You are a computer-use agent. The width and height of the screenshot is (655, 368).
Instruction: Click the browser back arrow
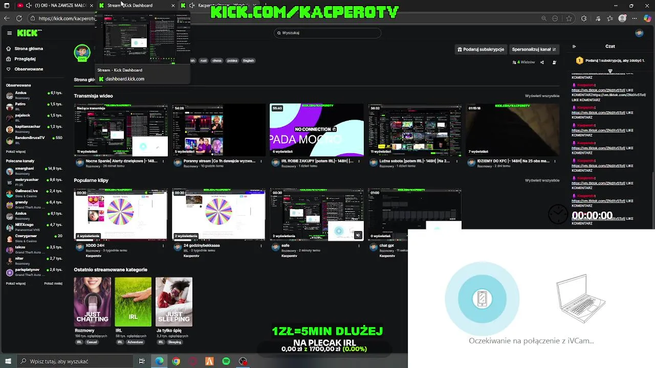point(7,18)
